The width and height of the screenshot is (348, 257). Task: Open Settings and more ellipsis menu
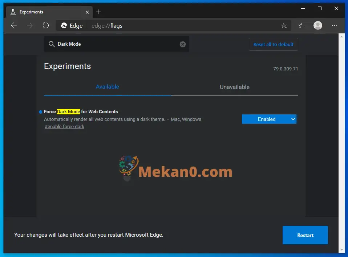[x=335, y=25]
